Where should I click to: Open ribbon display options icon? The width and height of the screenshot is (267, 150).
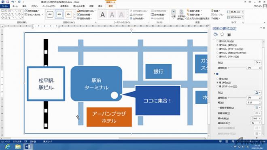250,2
